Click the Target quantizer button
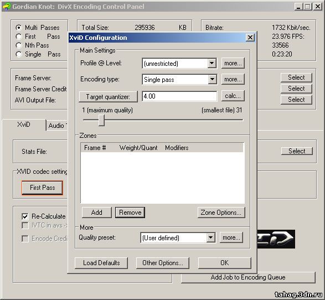The image size is (325, 300). click(108, 96)
